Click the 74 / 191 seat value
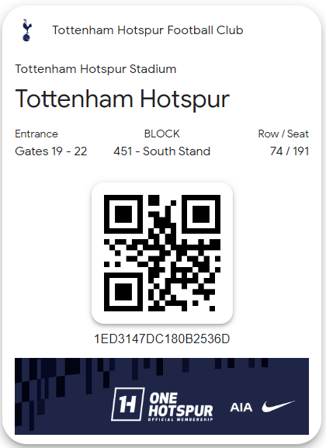326x448 pixels. coord(290,151)
